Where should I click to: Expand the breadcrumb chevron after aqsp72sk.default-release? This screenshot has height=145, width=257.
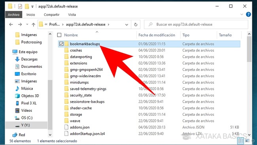[x=108, y=25]
